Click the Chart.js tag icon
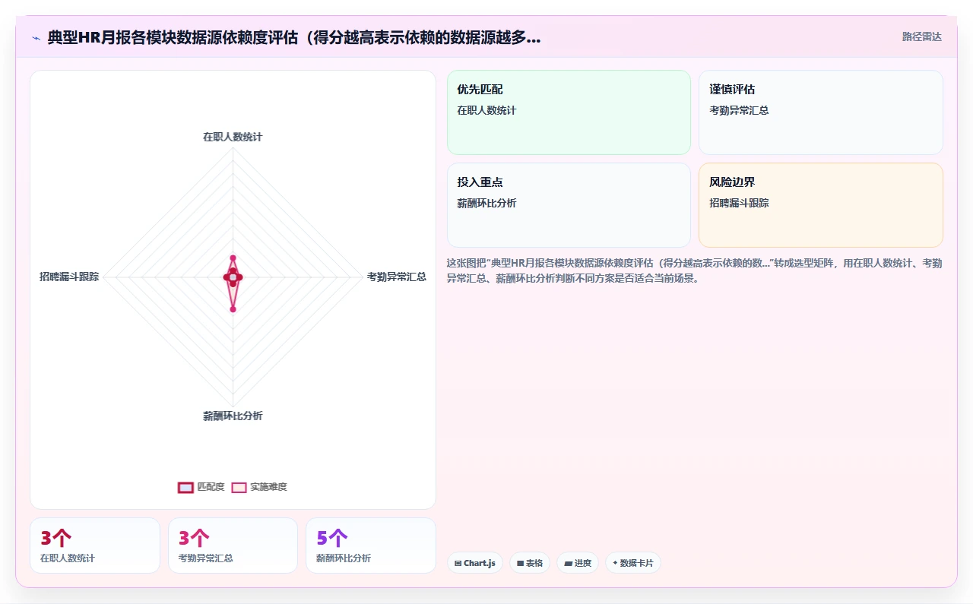 (x=458, y=564)
